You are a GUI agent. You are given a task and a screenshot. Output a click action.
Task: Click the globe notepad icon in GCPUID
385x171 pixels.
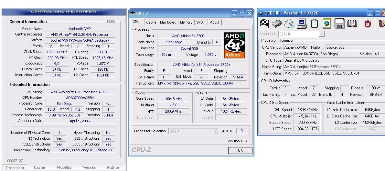click(x=327, y=24)
